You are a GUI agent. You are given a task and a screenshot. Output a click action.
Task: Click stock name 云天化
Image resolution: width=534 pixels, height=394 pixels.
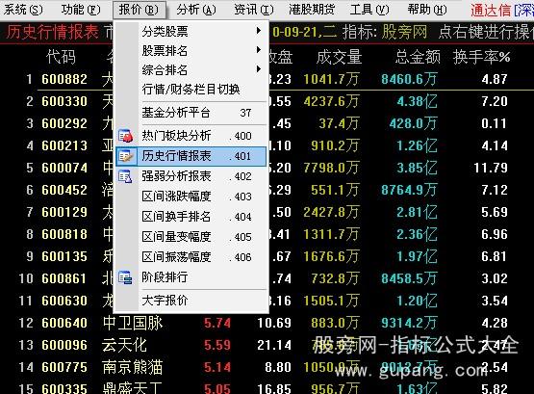pos(125,345)
